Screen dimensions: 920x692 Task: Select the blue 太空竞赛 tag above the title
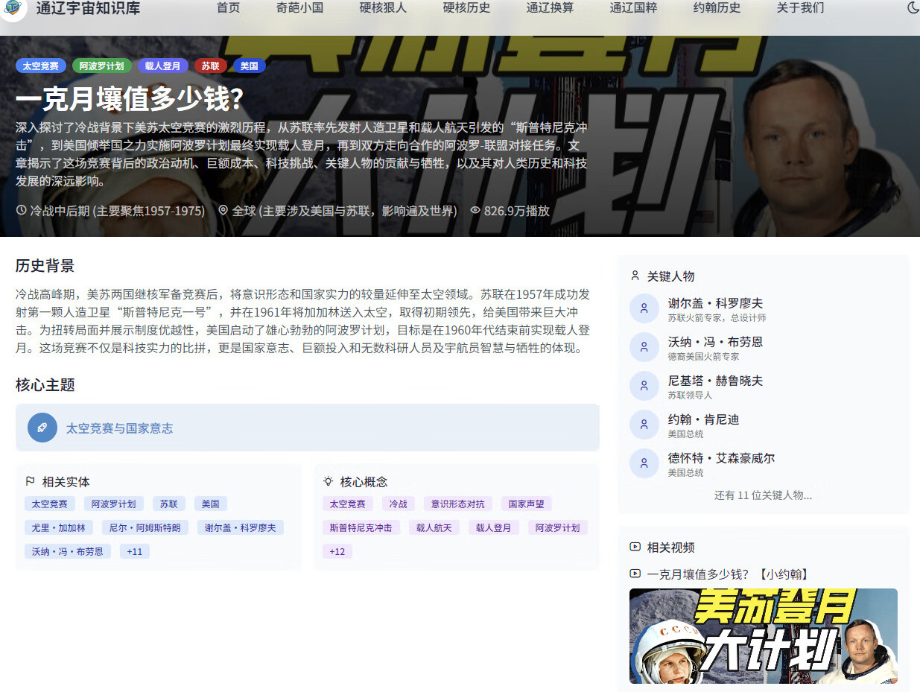(x=41, y=66)
